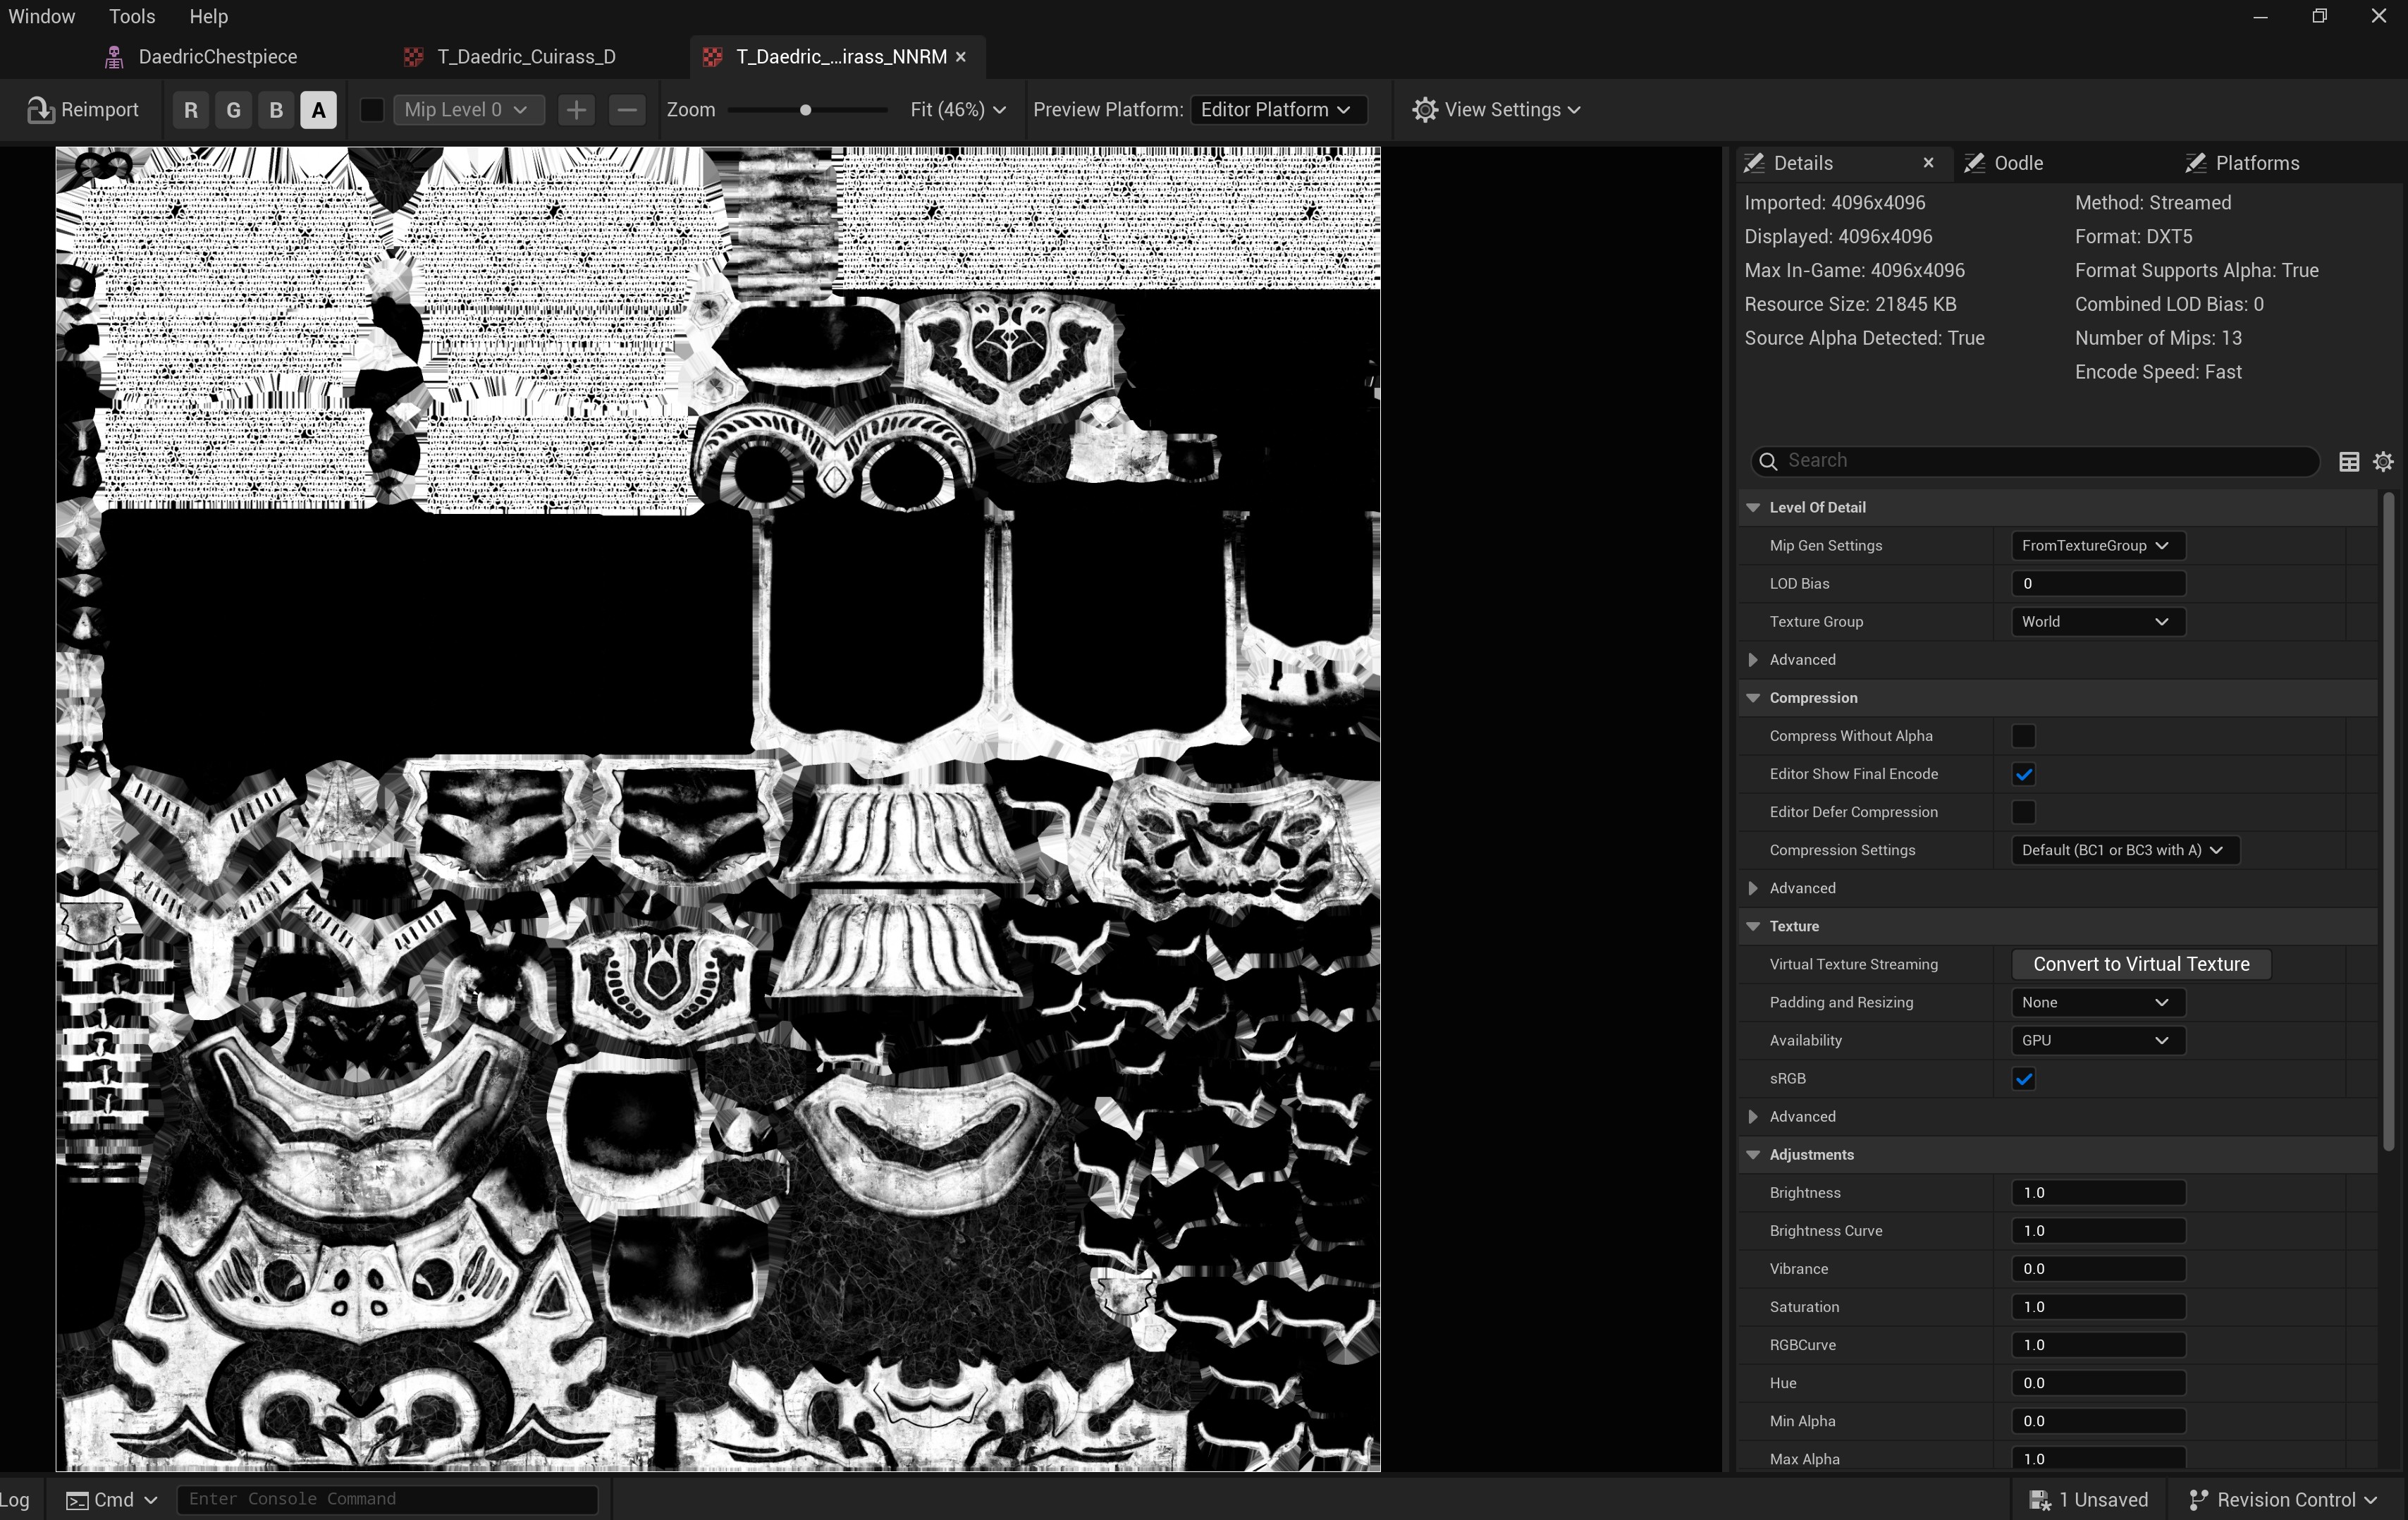This screenshot has width=2408, height=1520.
Task: Focus the Details Search field
Action: point(2035,461)
